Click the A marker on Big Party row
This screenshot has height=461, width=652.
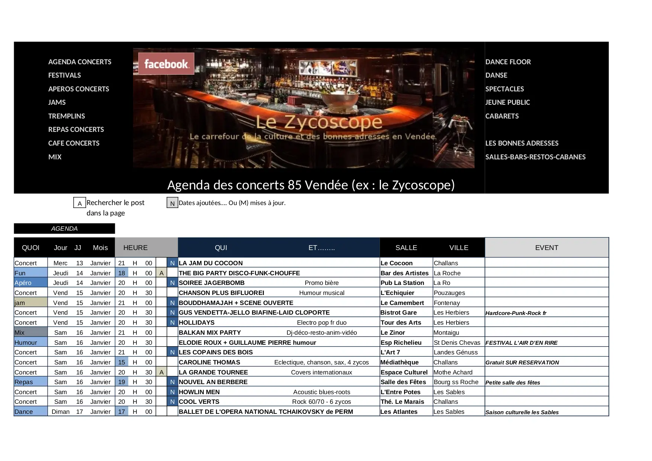point(161,273)
